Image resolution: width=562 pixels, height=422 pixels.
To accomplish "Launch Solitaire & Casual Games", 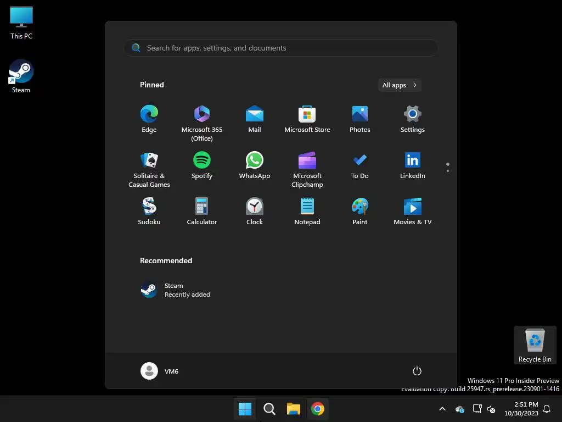I will pos(149,169).
